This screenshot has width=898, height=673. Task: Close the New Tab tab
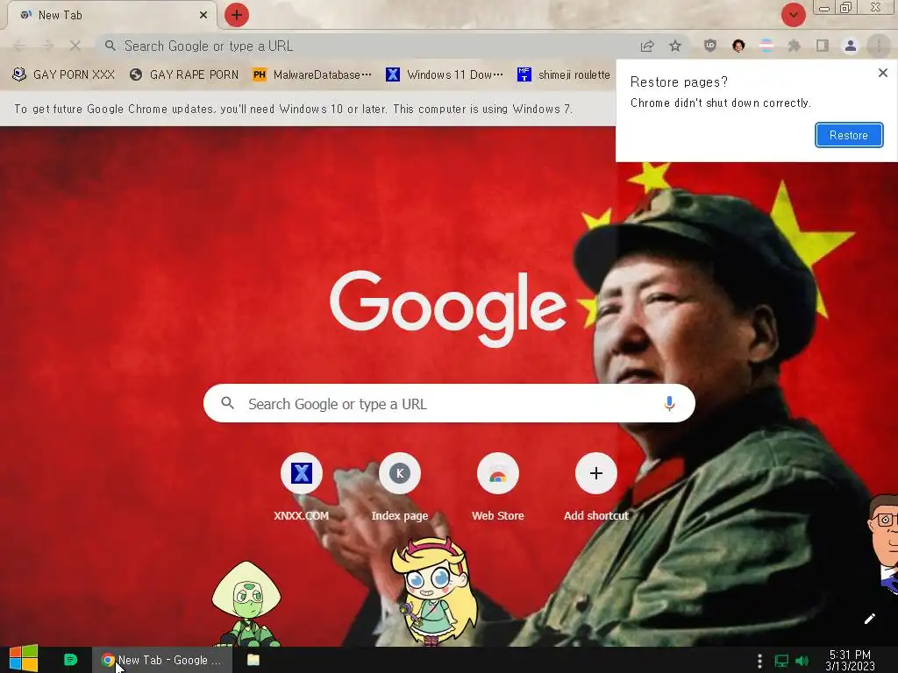coord(203,16)
